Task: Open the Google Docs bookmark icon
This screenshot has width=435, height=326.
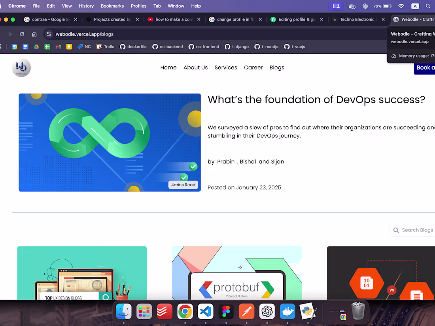Action: coord(25,47)
